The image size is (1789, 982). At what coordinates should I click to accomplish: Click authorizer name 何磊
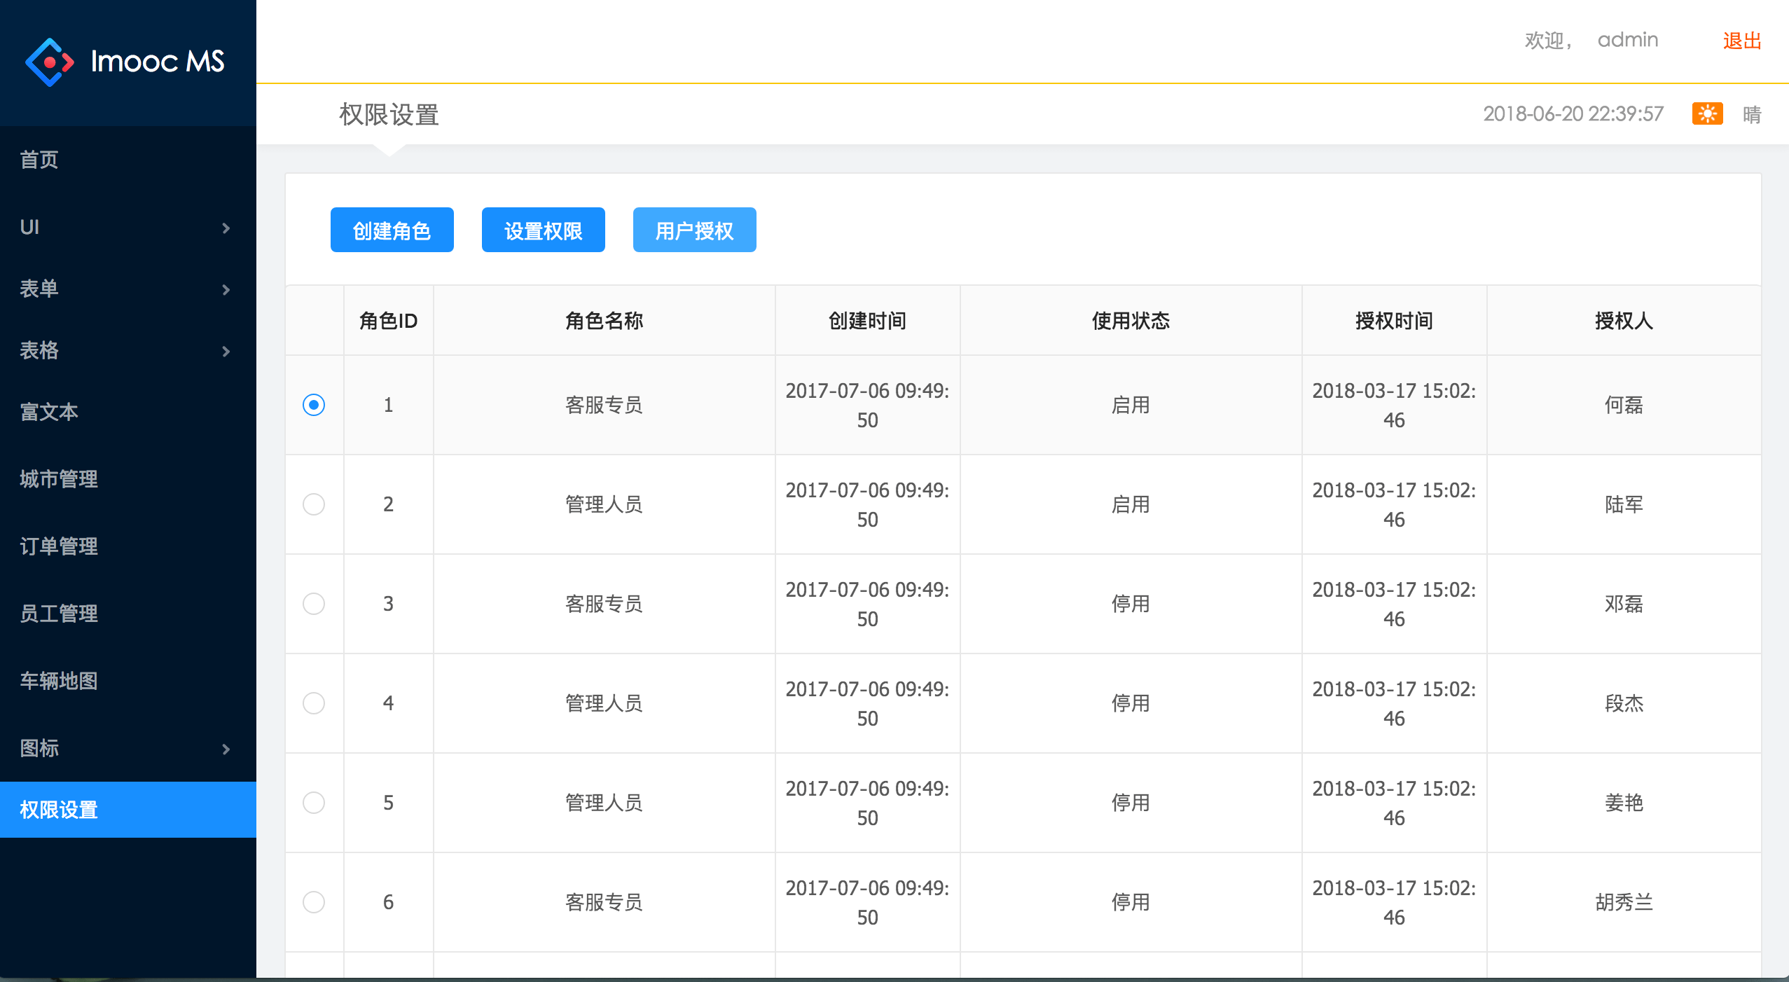pos(1624,405)
